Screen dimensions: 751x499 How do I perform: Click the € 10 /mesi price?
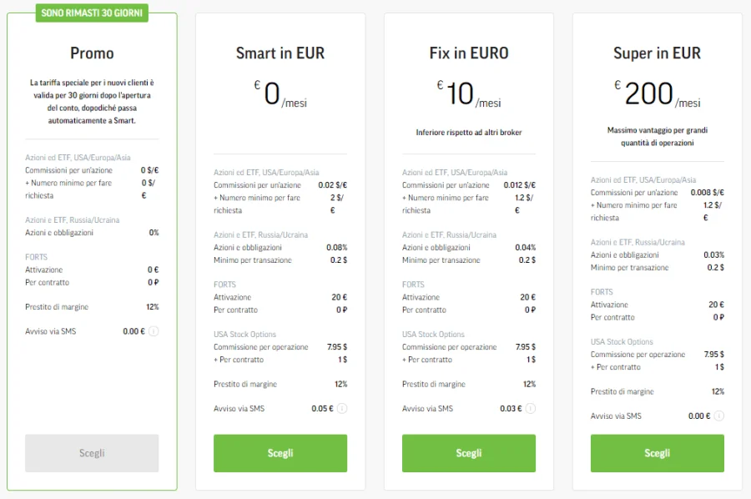click(x=469, y=93)
